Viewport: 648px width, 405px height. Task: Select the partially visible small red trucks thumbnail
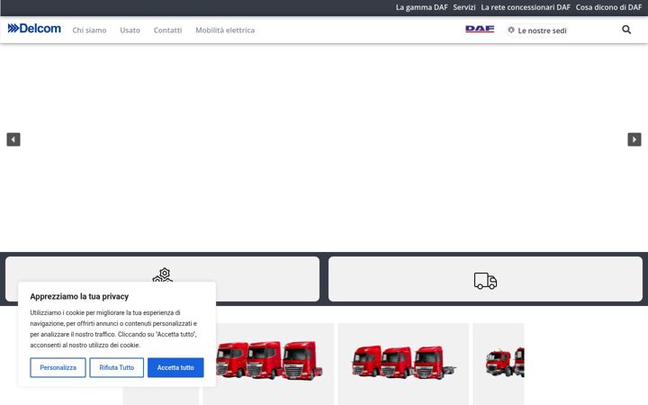pyautogui.click(x=505, y=363)
